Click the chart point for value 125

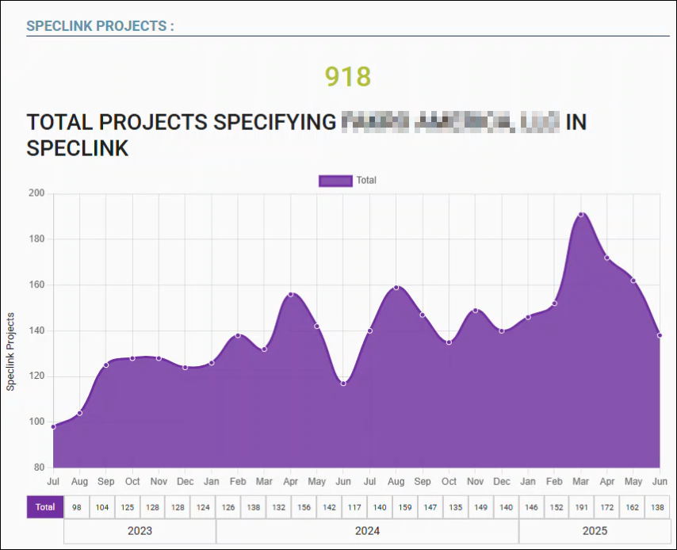105,365
